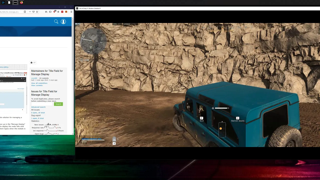Click Firefox page scroll up arrow

(x=73, y=18)
